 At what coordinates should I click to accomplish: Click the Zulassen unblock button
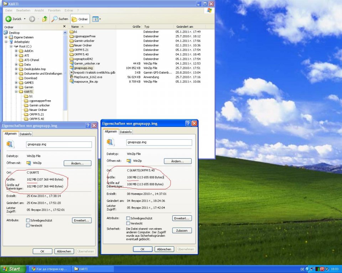[182, 231]
